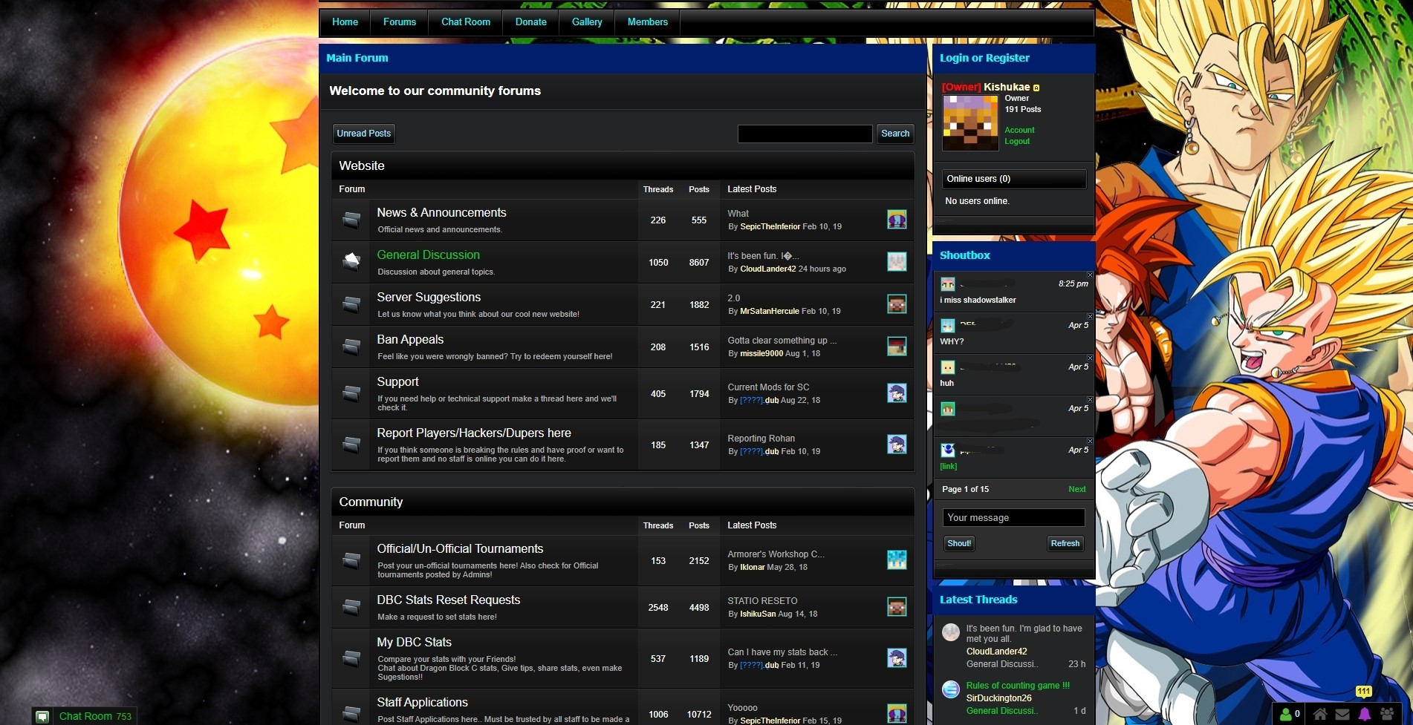Click MrSatanHercule's avatar in Server Suggestions row
This screenshot has height=725, width=1413.
click(897, 304)
